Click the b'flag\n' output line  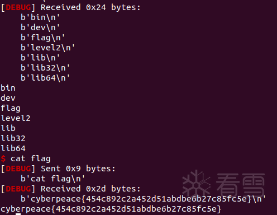point(42,38)
